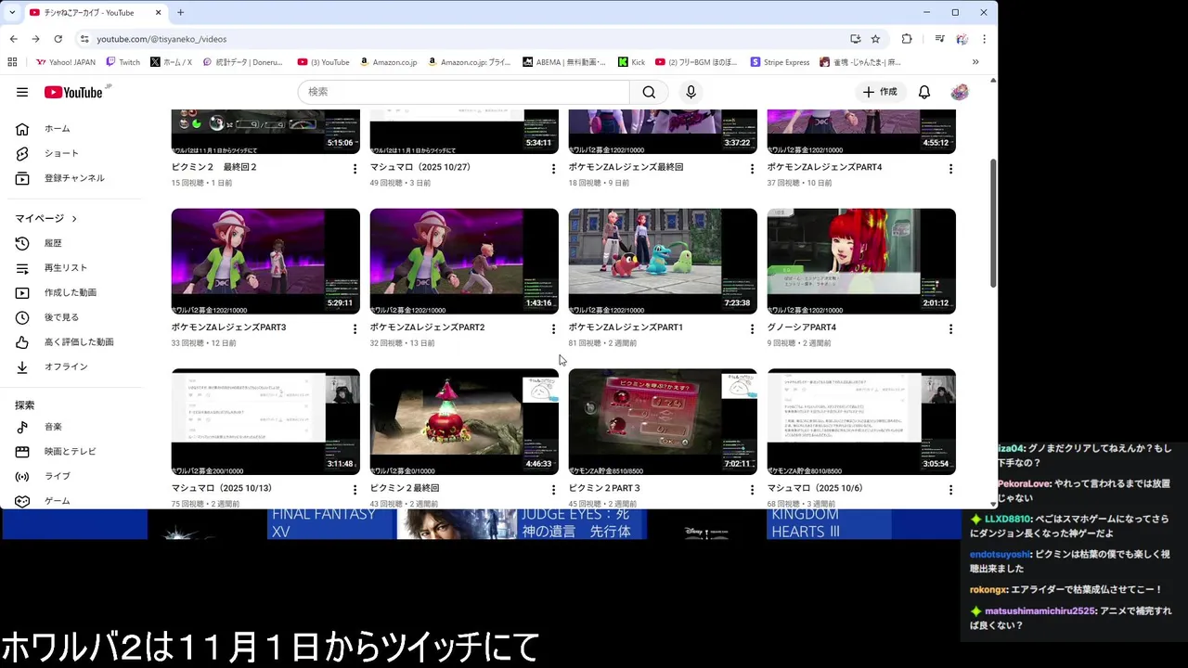Click the search magnifier button

click(x=649, y=92)
